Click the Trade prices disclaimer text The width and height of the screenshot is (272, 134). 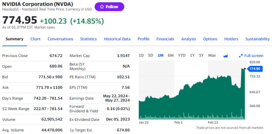coord(230,128)
